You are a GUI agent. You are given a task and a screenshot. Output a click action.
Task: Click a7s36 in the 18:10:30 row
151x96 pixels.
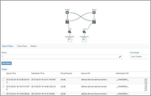63,79
